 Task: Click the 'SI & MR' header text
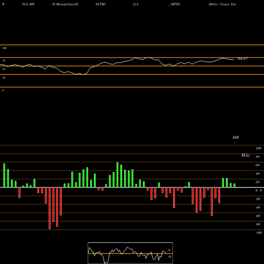28,4
